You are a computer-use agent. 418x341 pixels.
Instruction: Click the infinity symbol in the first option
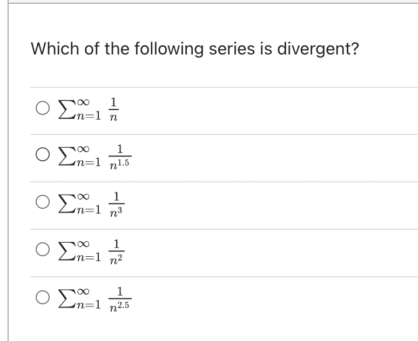[84, 102]
